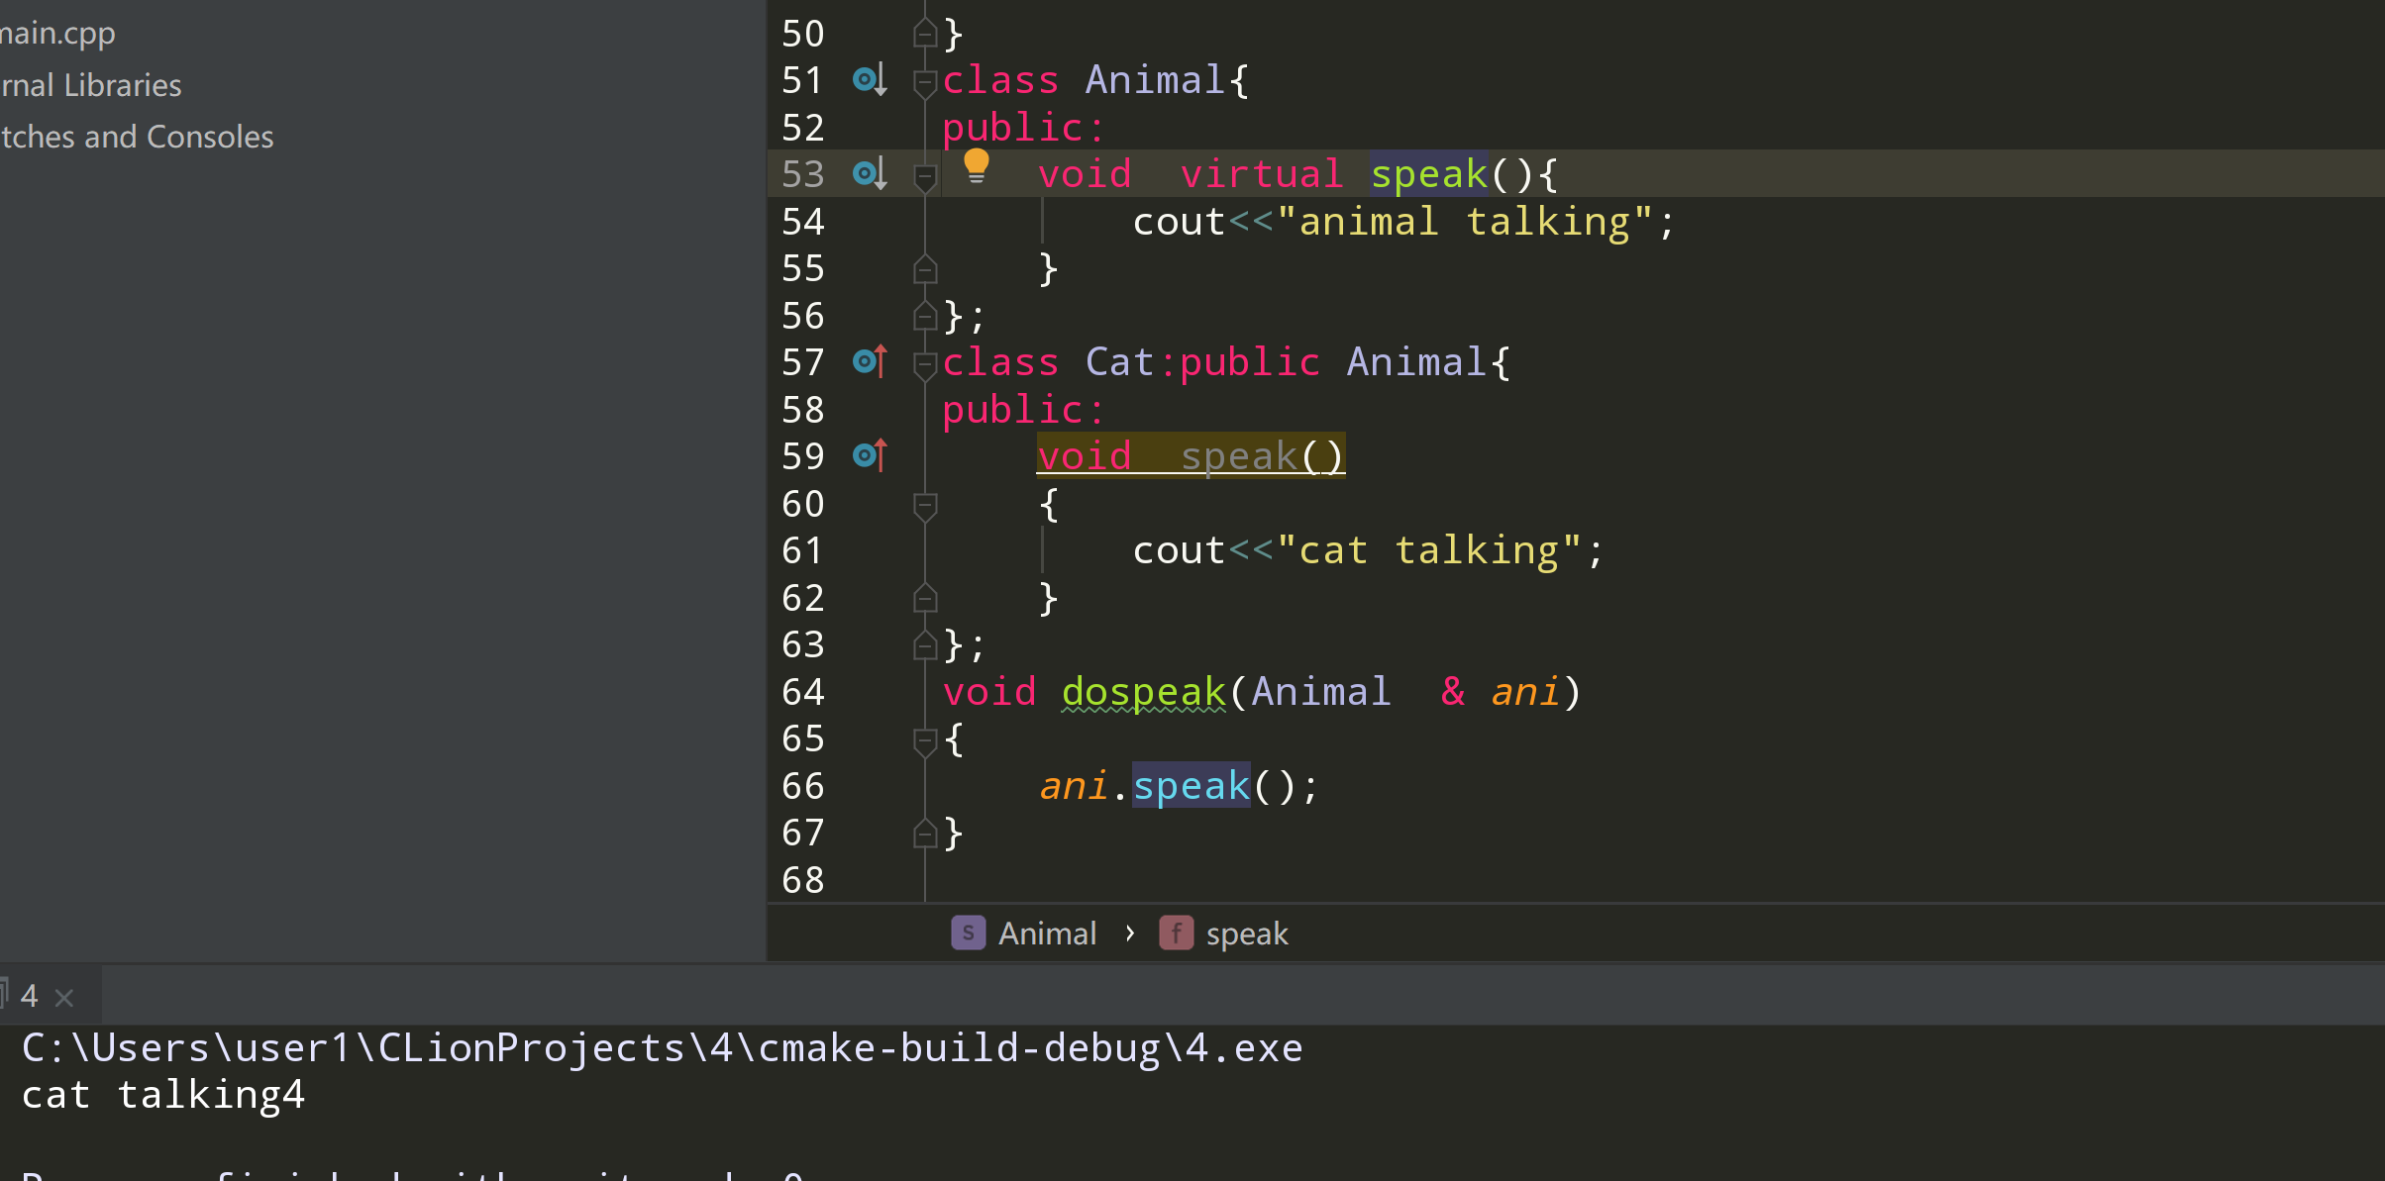This screenshot has width=2385, height=1181.
Task: Click the overriding gutter icon on line 57
Action: 869,362
